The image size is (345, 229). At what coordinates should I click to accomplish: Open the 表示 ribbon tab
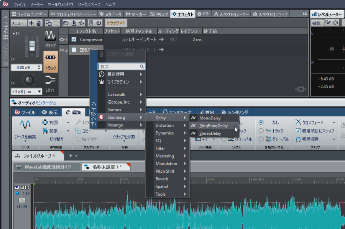point(49,112)
